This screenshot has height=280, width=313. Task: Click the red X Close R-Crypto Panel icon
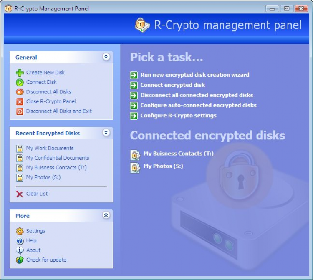(20, 102)
